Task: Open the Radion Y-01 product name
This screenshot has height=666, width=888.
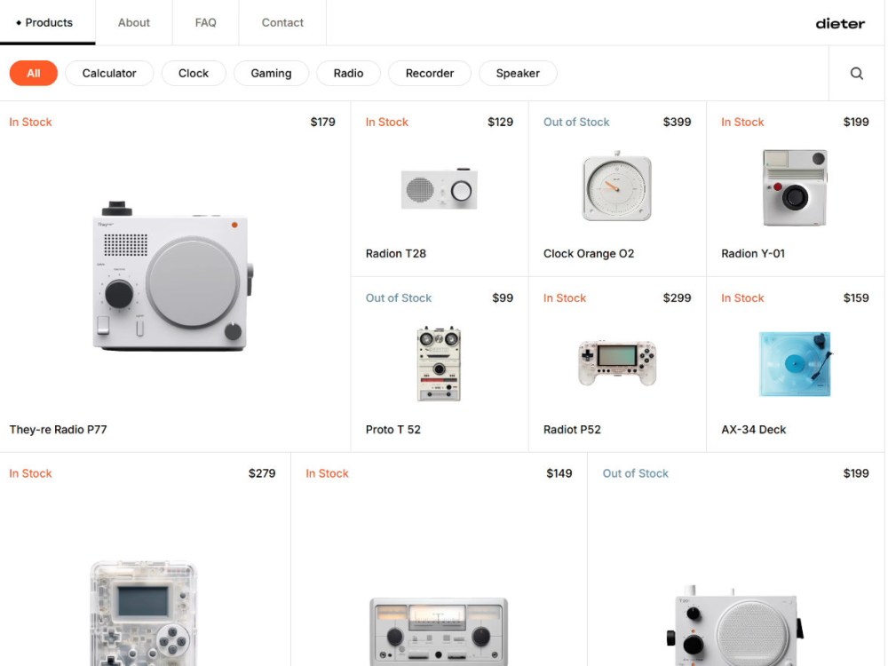Action: (x=753, y=254)
